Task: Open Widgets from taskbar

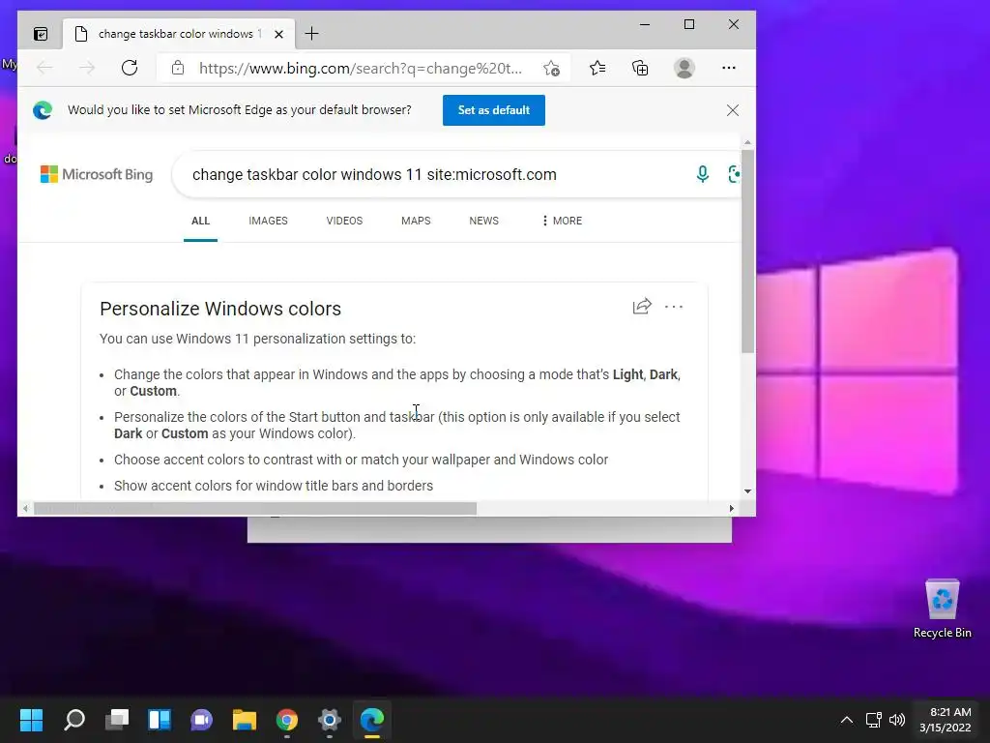Action: click(160, 720)
